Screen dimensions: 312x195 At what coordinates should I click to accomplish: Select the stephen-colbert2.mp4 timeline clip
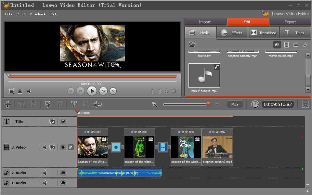click(x=217, y=147)
